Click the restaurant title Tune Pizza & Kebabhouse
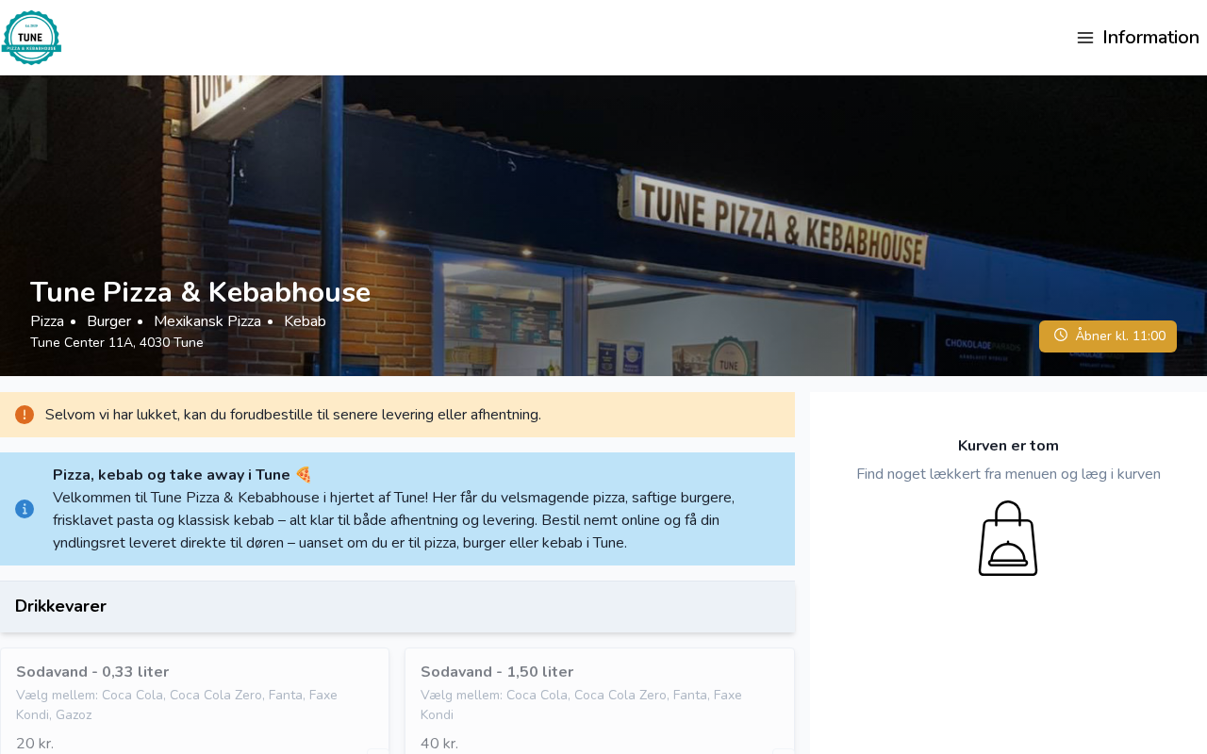The image size is (1207, 754). (200, 292)
